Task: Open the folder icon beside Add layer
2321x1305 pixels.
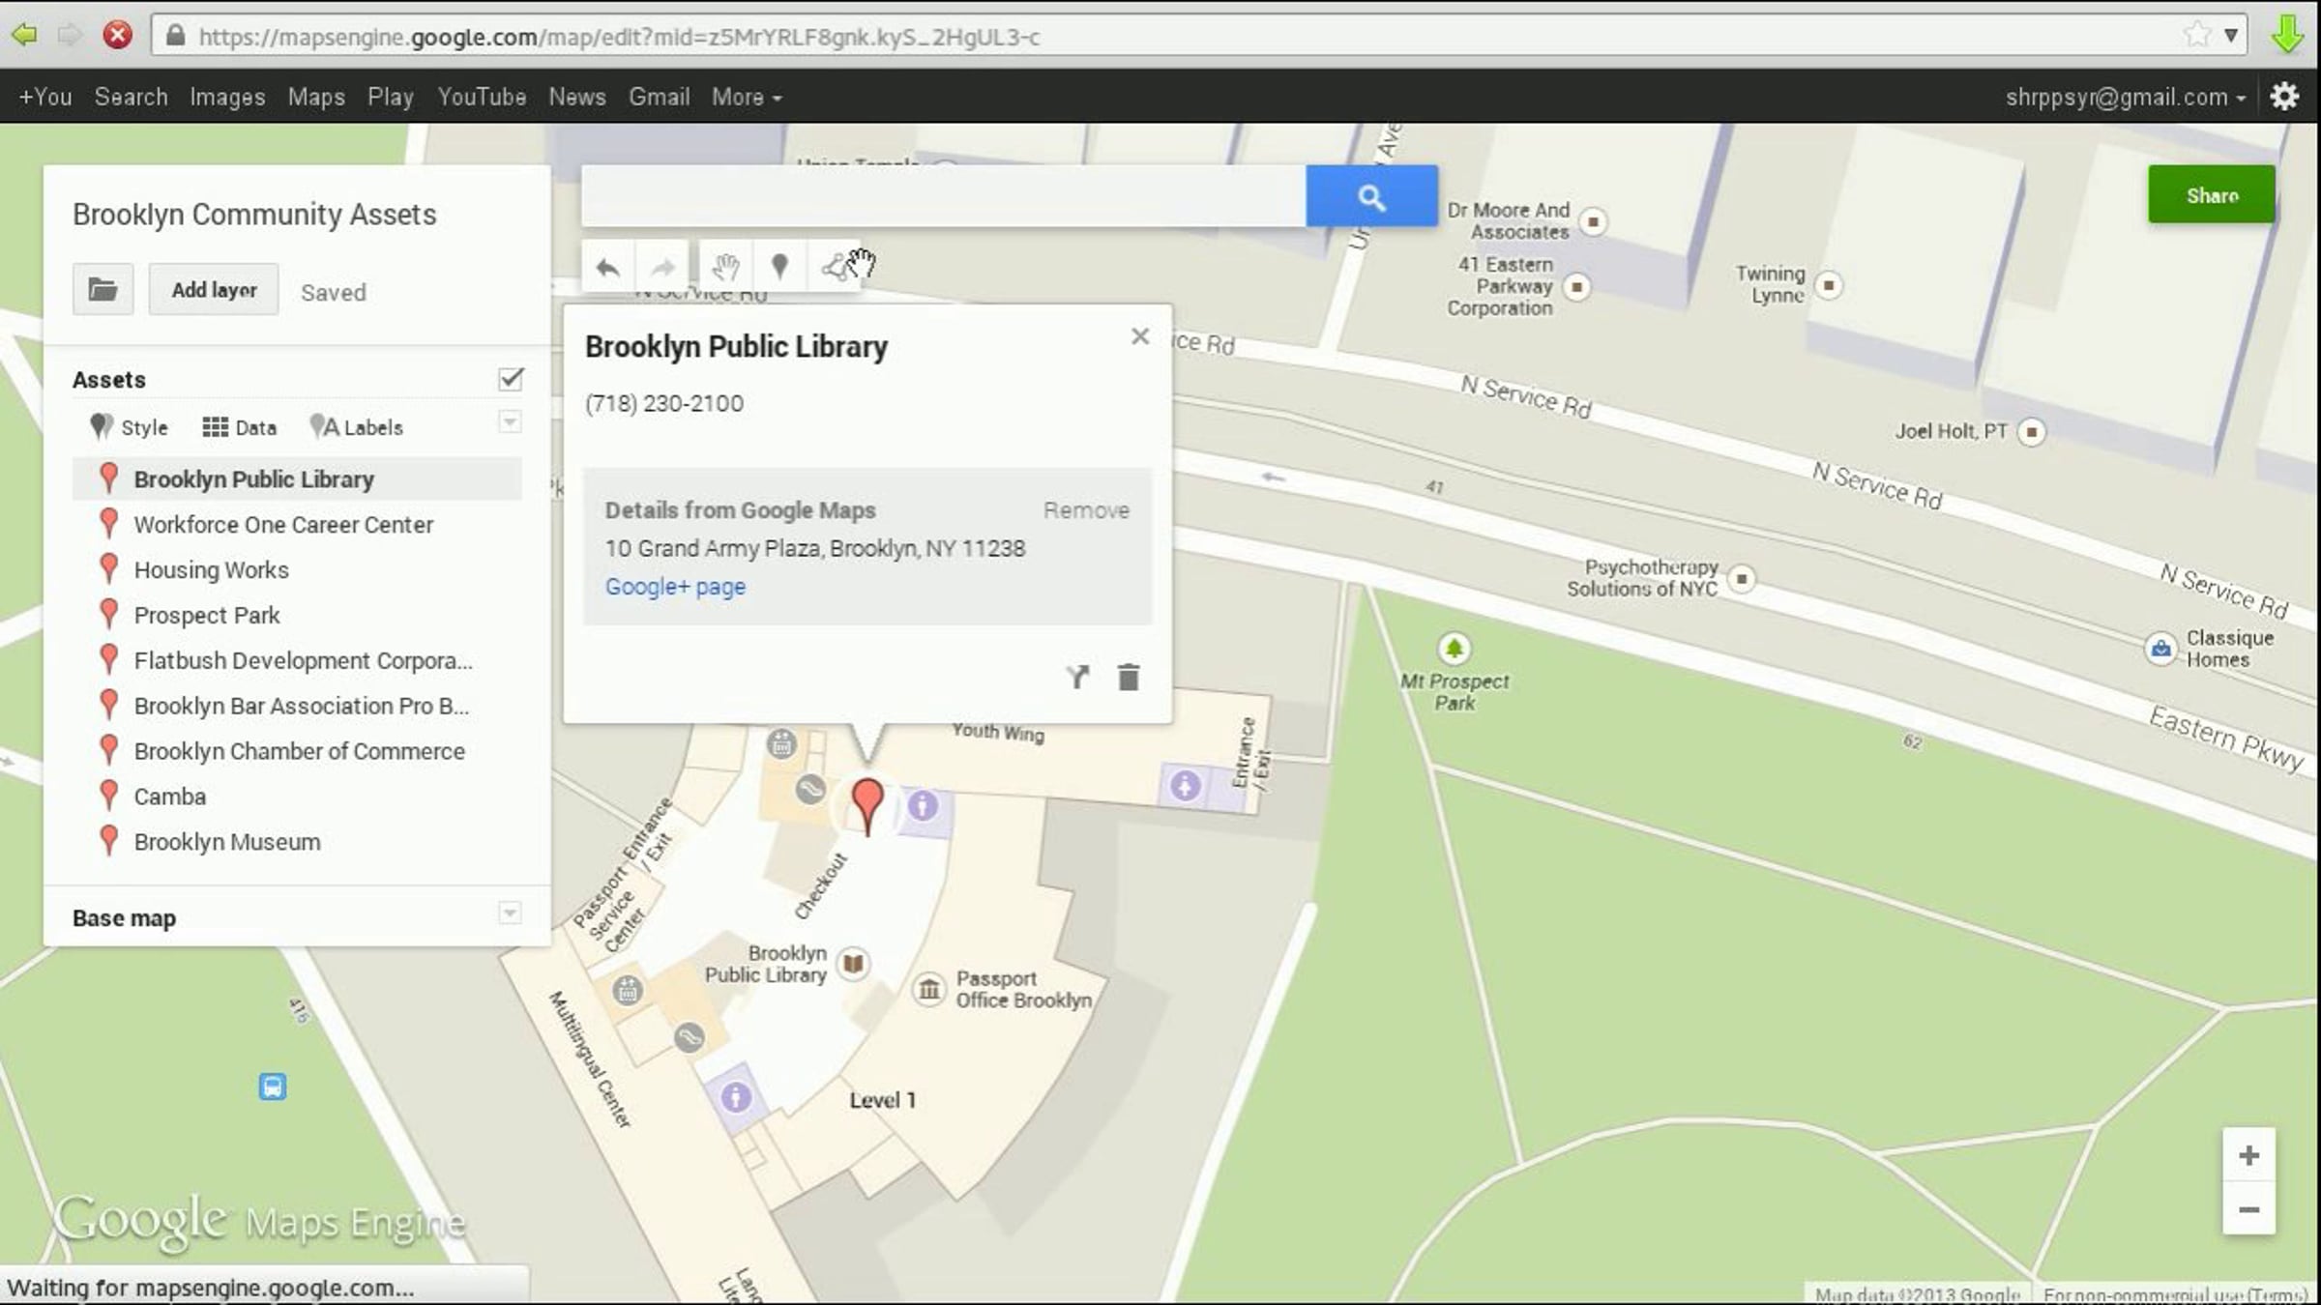Action: click(103, 289)
